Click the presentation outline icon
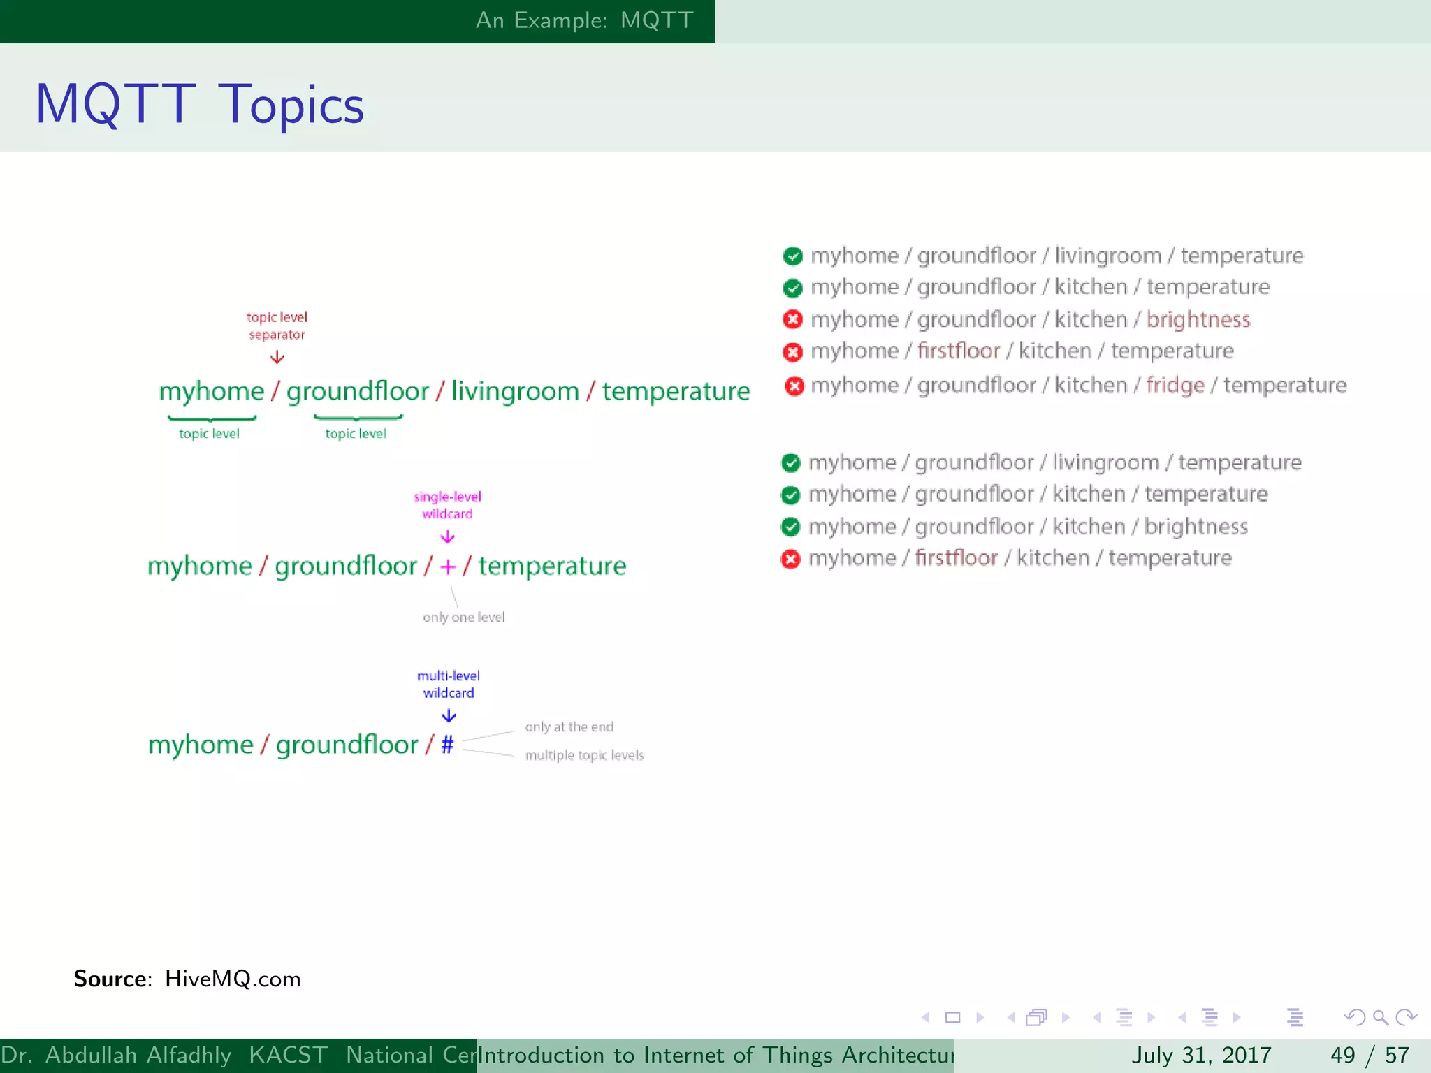1431x1073 pixels. (1295, 1017)
